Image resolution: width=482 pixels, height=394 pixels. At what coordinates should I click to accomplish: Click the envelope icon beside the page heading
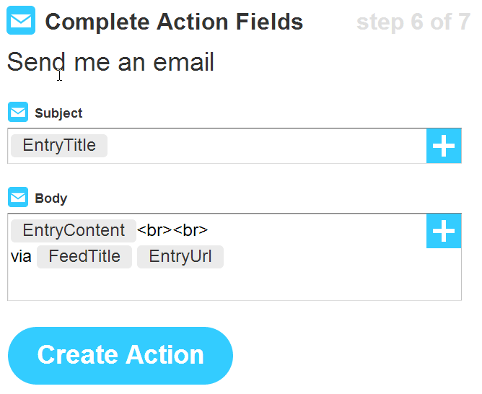(20, 21)
